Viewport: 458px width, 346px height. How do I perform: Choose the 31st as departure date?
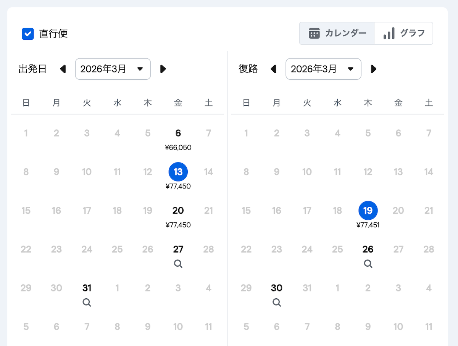coord(87,288)
